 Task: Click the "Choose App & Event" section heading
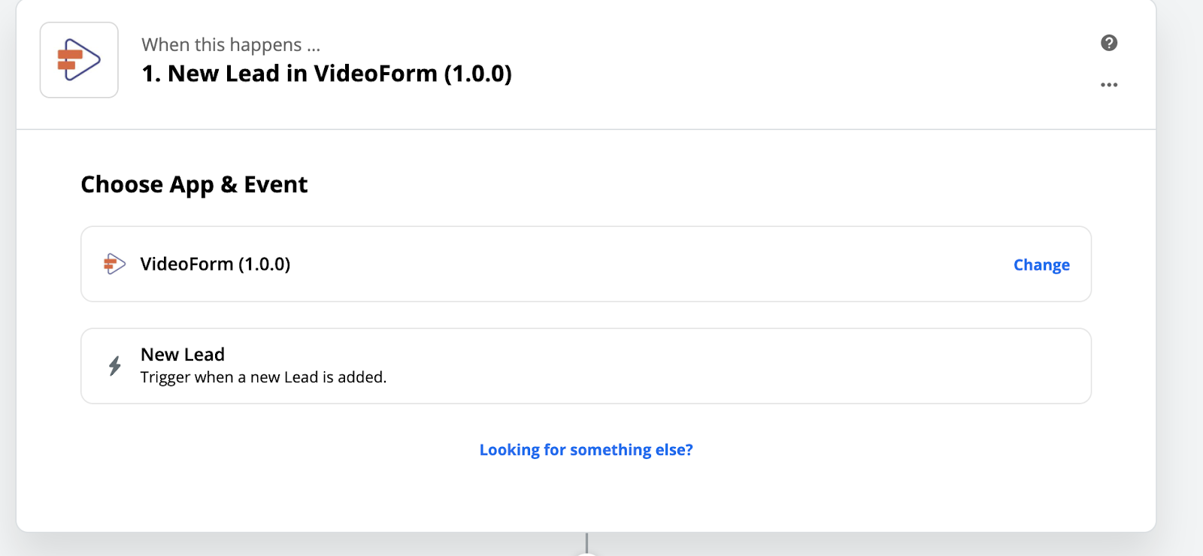point(194,185)
